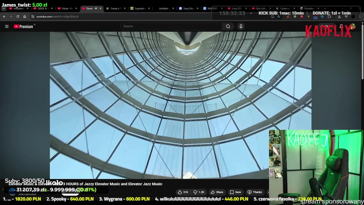Click the red extension icon in toolbar
364x205 pixels.
point(302,17)
